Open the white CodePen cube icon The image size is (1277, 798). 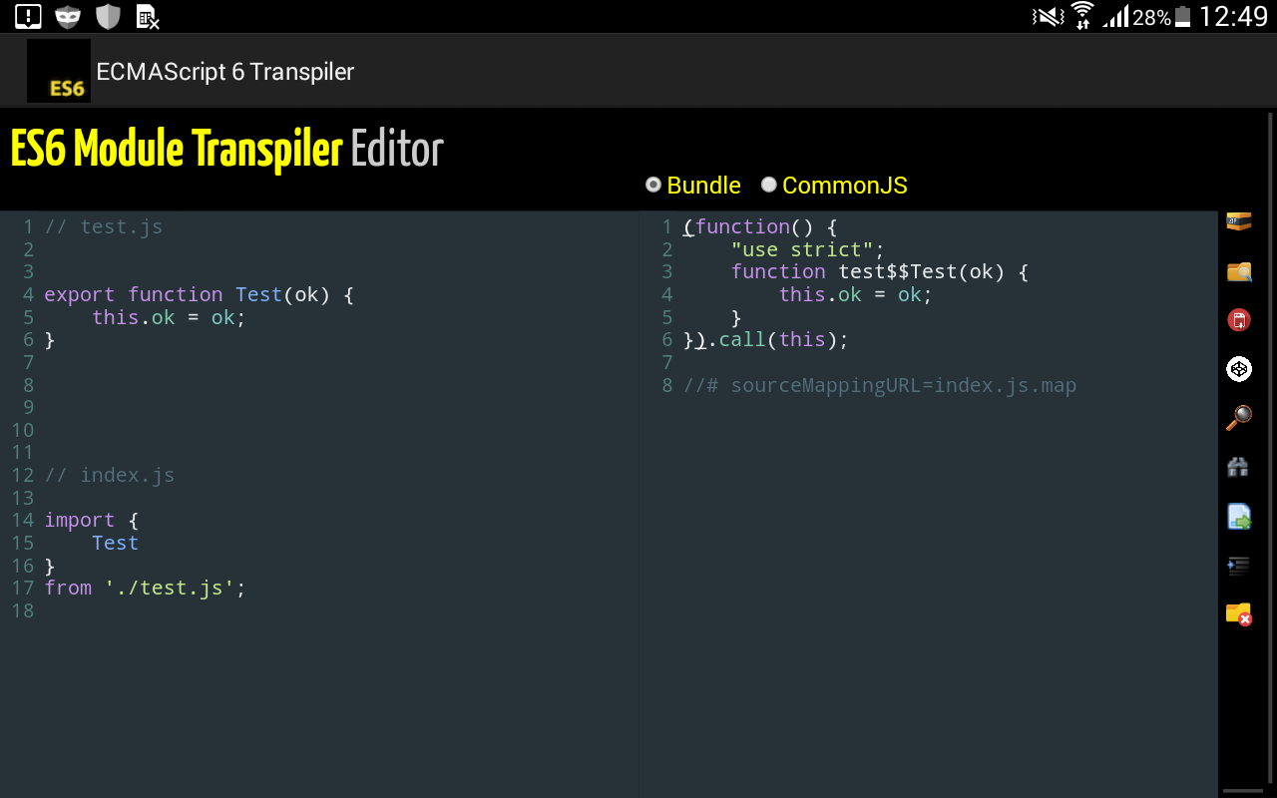tap(1239, 369)
